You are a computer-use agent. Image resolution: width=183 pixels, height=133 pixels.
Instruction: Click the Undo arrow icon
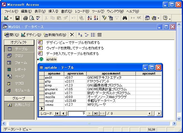click(73, 18)
